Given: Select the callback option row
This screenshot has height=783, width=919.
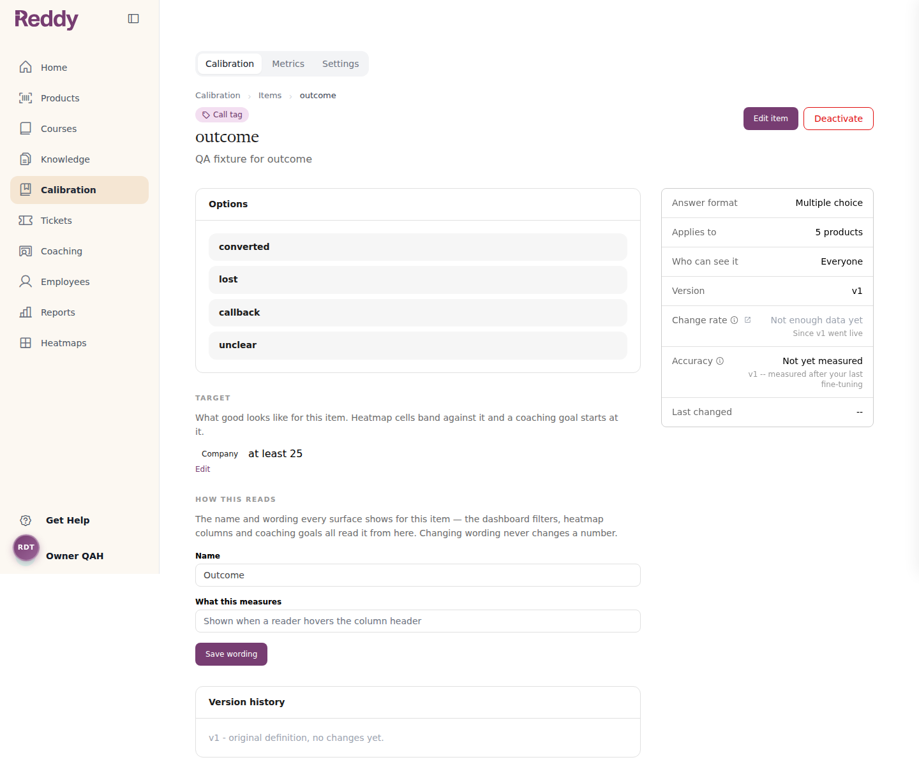Looking at the screenshot, I should [418, 312].
